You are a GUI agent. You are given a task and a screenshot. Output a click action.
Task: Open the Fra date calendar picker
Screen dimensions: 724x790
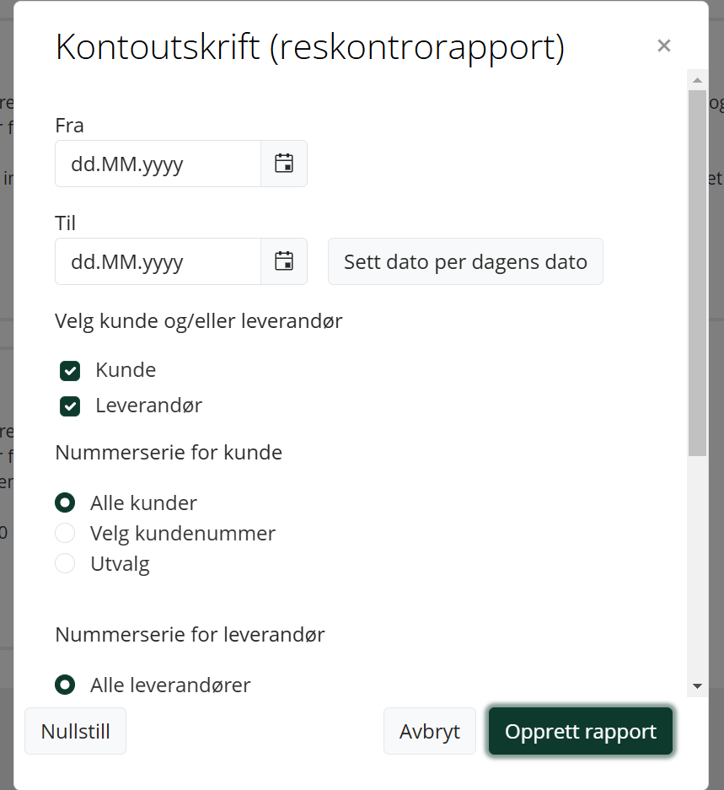tap(284, 164)
